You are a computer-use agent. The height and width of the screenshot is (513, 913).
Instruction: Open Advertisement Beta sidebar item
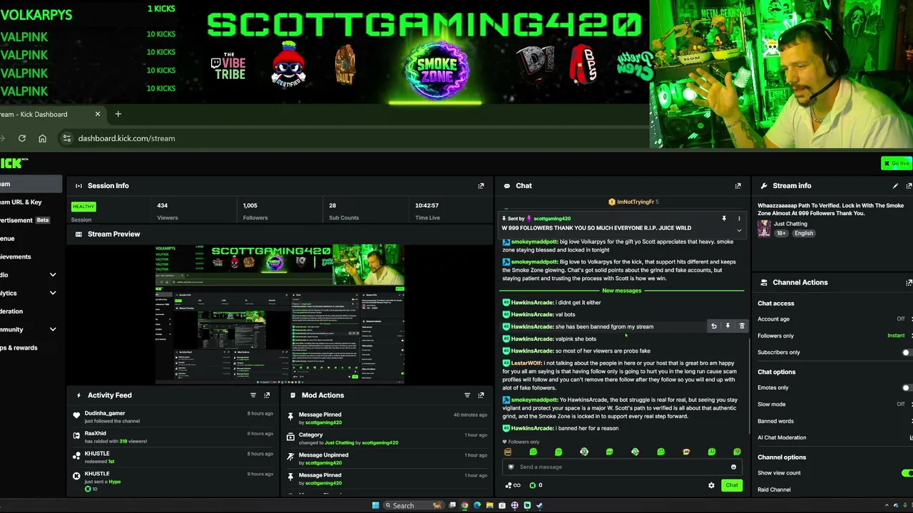(x=25, y=220)
